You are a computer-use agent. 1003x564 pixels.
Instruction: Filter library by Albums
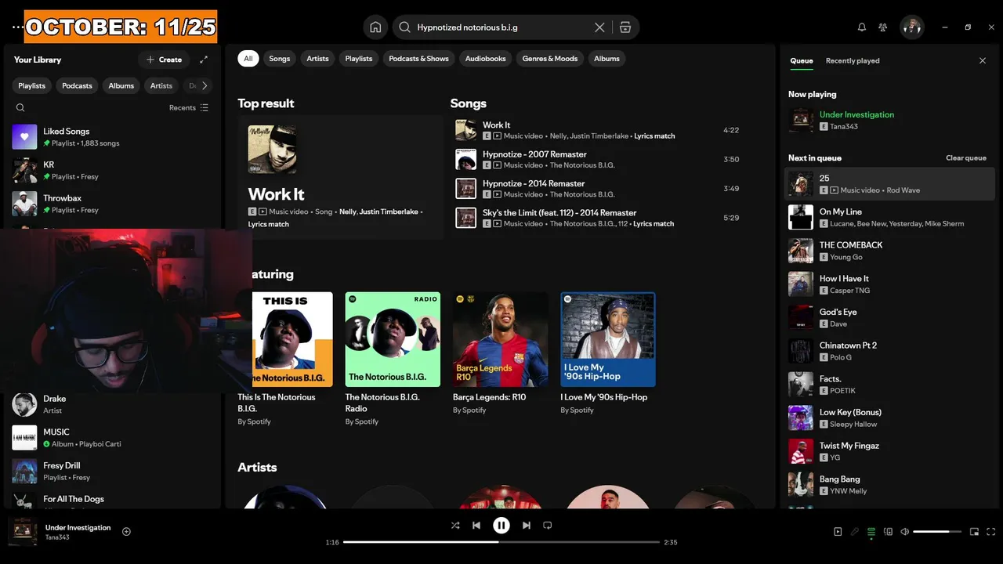[x=121, y=86]
